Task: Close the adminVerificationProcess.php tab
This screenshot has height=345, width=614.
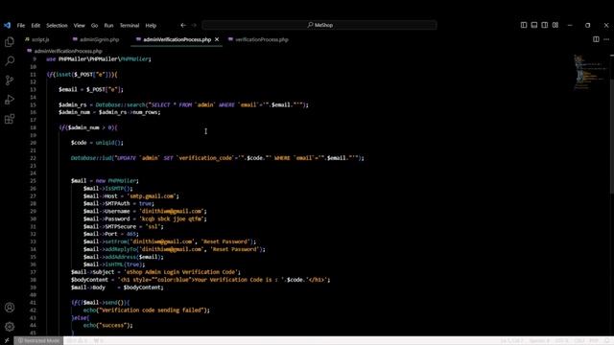Action: [x=217, y=39]
